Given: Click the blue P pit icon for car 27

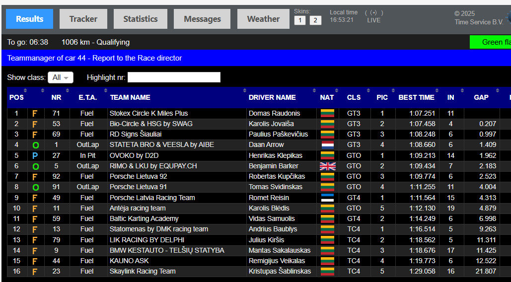Looking at the screenshot, I should pos(35,156).
